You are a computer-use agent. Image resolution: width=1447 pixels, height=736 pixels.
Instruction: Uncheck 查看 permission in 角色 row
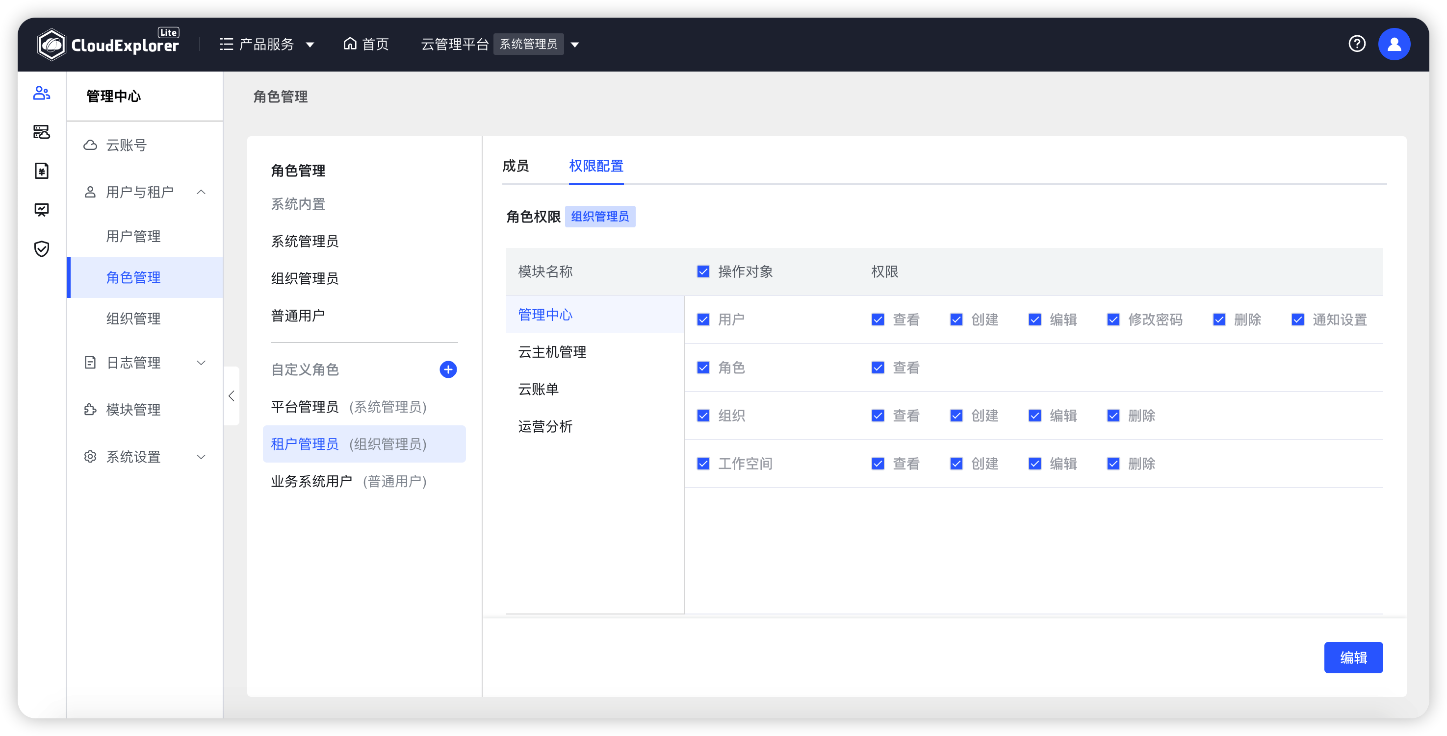878,368
